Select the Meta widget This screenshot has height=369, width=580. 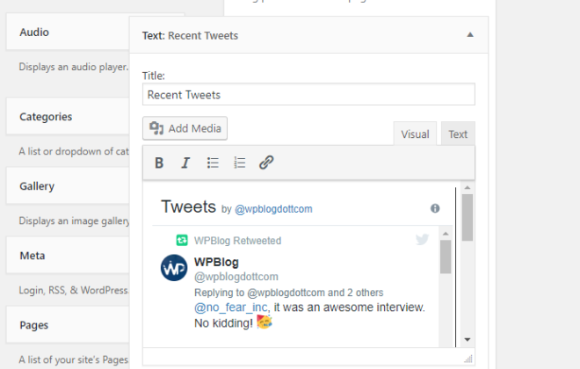coord(68,256)
